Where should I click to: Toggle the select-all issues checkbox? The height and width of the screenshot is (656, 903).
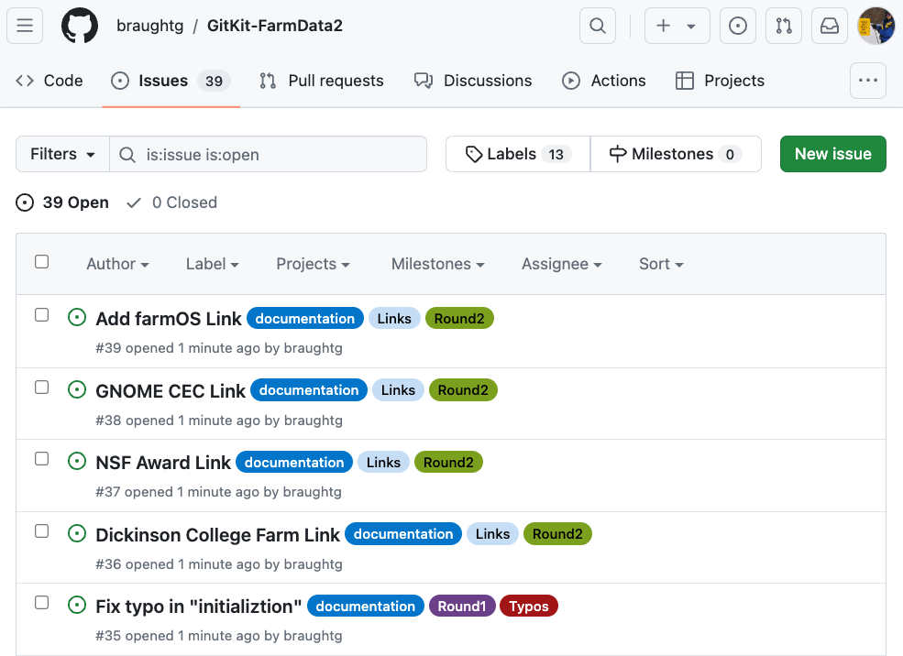point(41,262)
